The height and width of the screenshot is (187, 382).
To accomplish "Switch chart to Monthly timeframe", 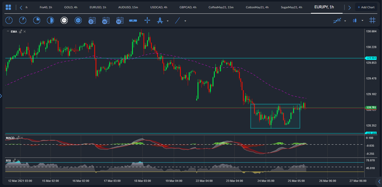I will [120, 20].
